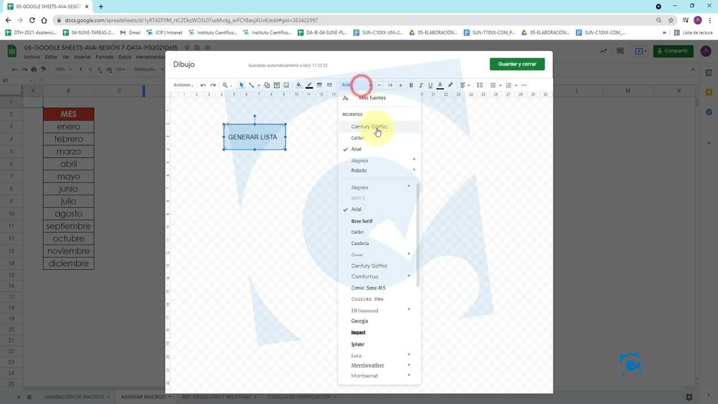This screenshot has height=404, width=718.
Task: Select checked Arial in recent fonts
Action: [356, 149]
